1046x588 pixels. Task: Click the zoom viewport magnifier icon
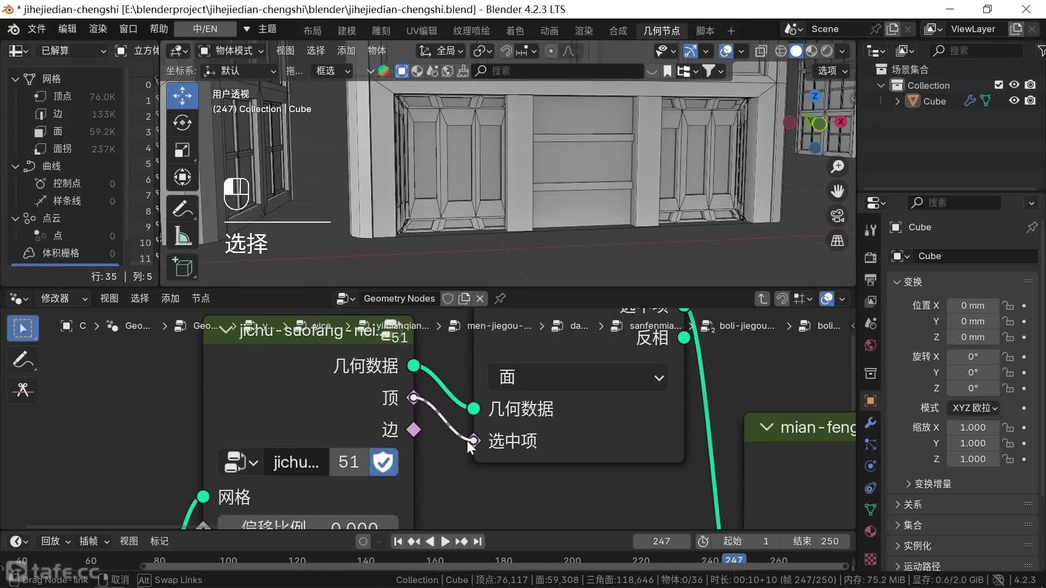coord(837,167)
